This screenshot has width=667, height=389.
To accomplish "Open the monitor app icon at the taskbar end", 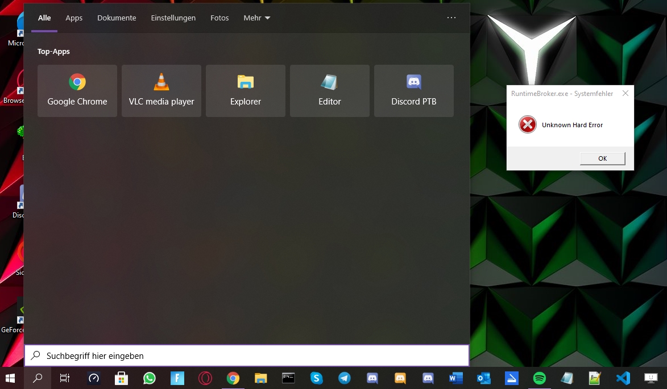I will pyautogui.click(x=651, y=378).
